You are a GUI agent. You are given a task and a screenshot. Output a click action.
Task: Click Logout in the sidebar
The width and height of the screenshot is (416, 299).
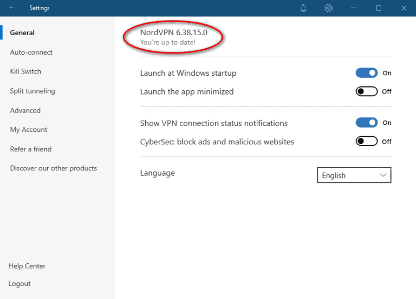[x=19, y=284]
